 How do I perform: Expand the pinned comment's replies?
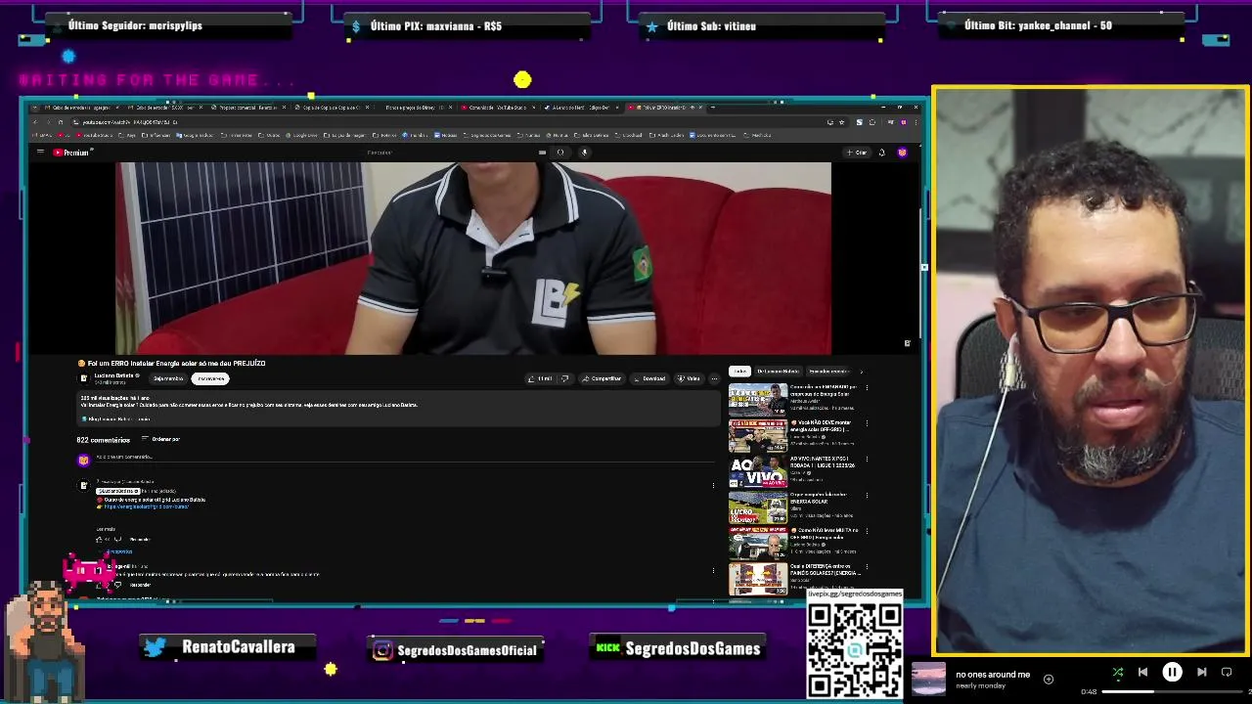coord(120,551)
